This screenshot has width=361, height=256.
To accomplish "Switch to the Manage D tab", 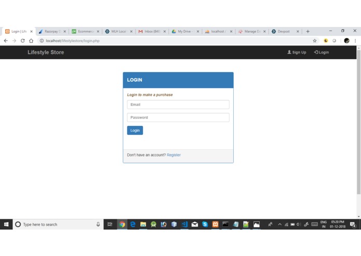I will pyautogui.click(x=251, y=32).
